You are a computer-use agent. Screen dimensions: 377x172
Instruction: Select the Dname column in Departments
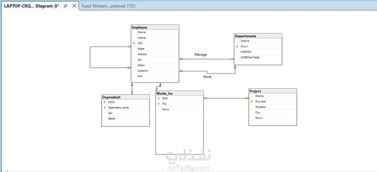(x=258, y=41)
